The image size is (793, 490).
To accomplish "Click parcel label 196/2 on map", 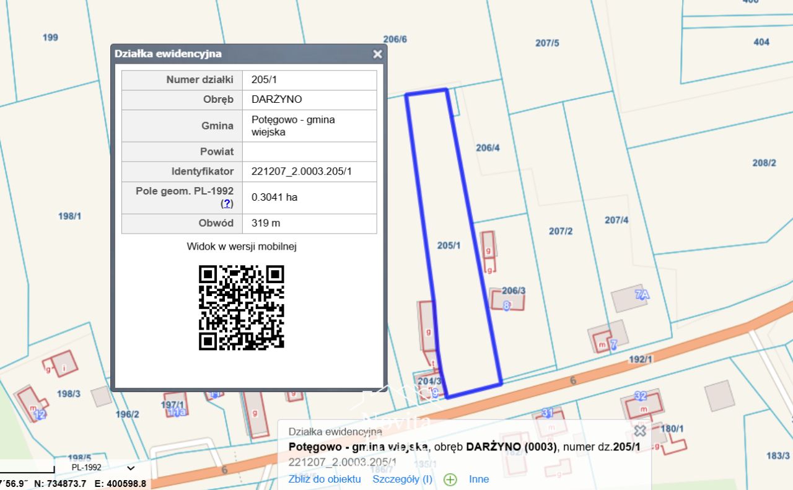I will coord(128,414).
